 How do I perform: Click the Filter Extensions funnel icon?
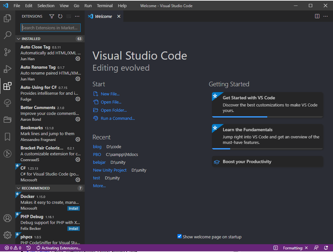tap(51, 16)
